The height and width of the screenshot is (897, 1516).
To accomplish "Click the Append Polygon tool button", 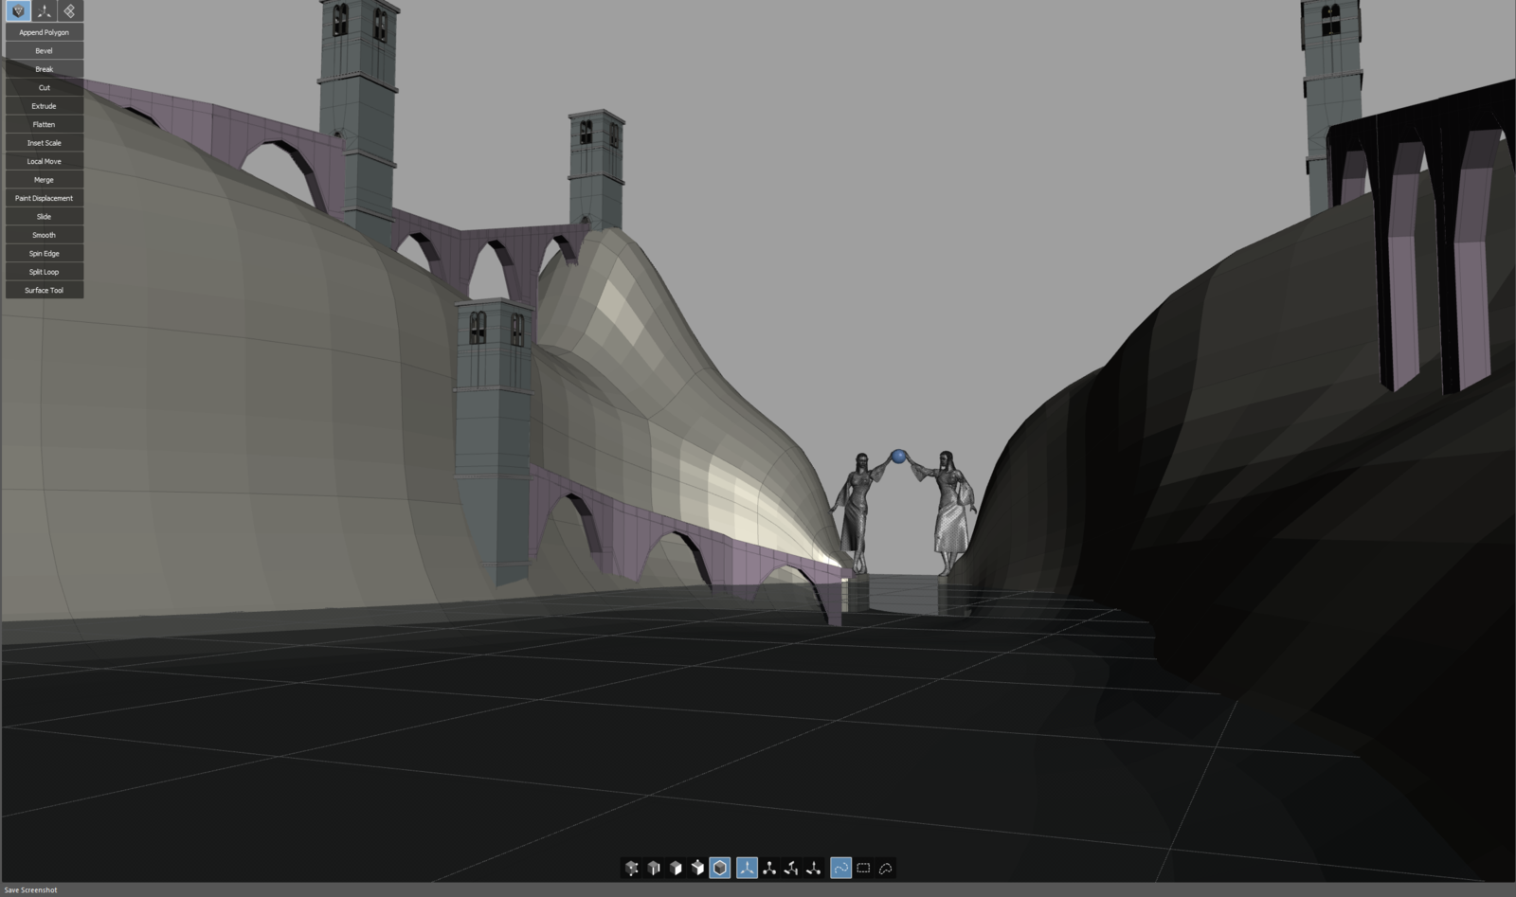I will click(45, 32).
